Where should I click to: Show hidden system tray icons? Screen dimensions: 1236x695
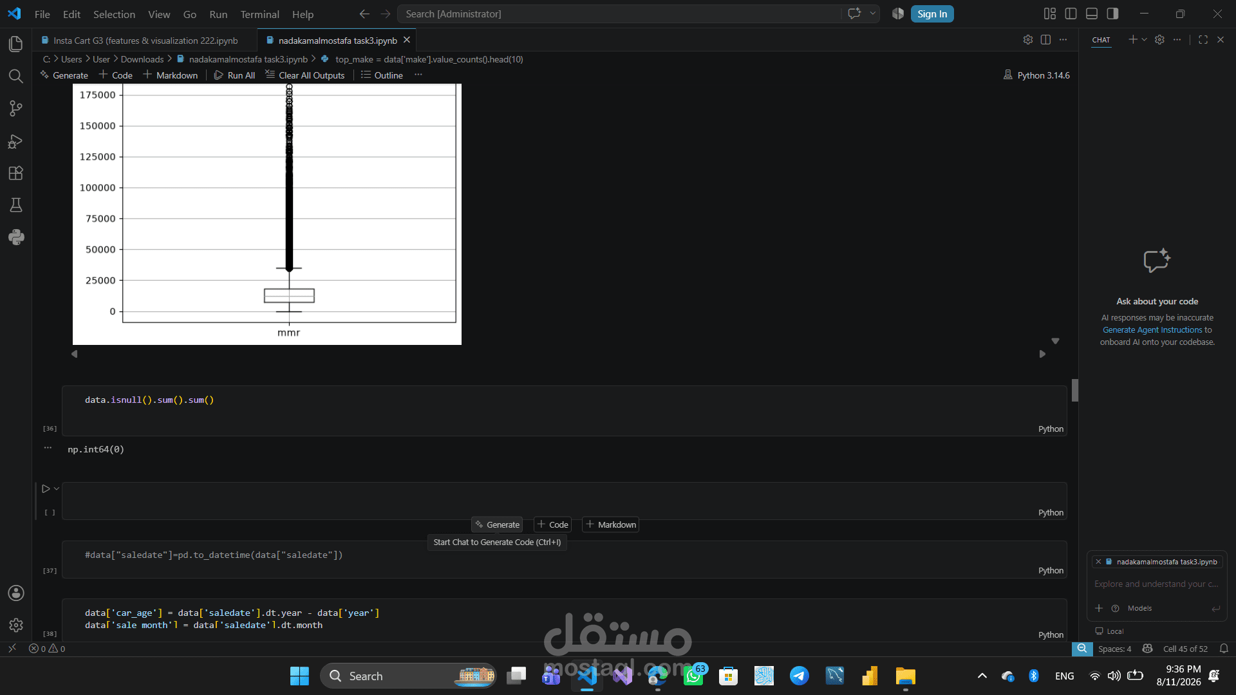(x=982, y=676)
